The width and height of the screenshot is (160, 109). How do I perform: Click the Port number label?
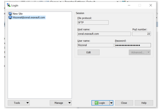tap(140, 29)
